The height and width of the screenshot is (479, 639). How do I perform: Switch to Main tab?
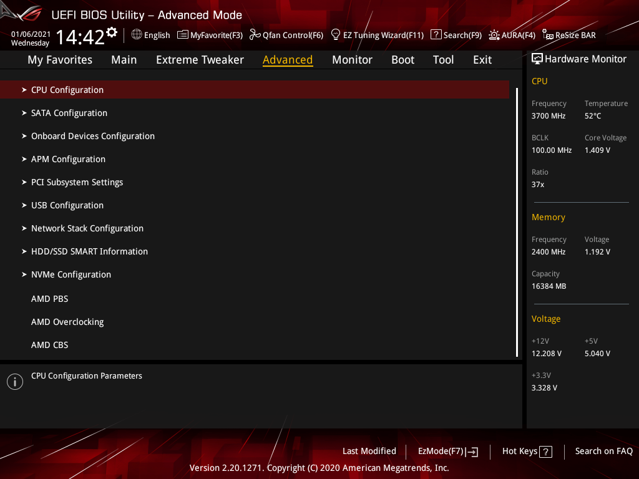(x=124, y=60)
